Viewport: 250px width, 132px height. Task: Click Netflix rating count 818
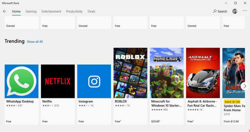coord(56,105)
